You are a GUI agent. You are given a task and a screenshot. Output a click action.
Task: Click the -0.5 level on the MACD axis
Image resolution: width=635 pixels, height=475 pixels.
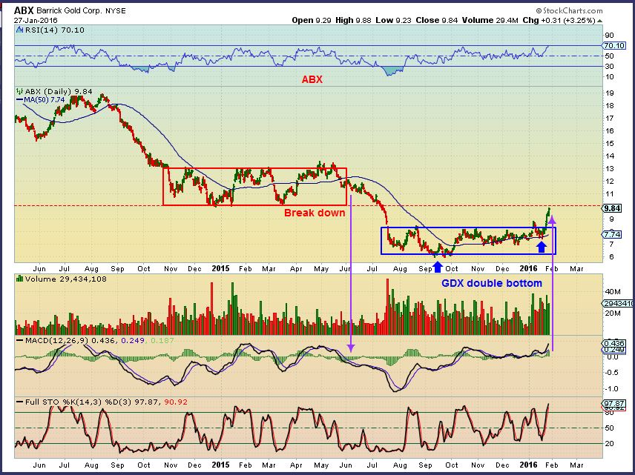pos(611,373)
